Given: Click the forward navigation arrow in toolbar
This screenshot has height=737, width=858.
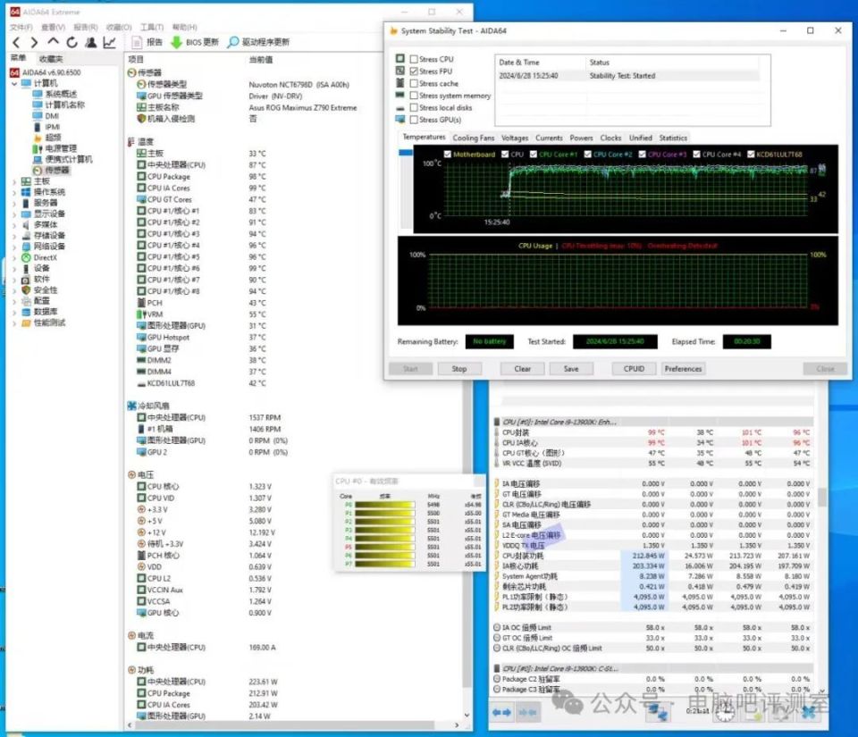Looking at the screenshot, I should (34, 43).
